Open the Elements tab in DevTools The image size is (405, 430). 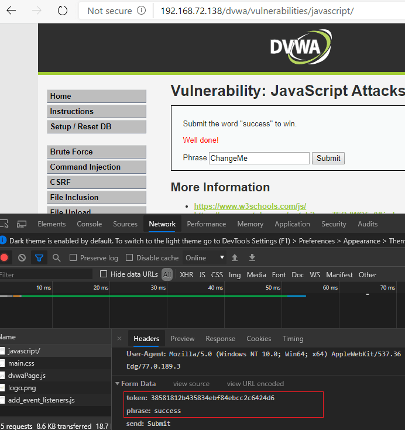pos(52,224)
